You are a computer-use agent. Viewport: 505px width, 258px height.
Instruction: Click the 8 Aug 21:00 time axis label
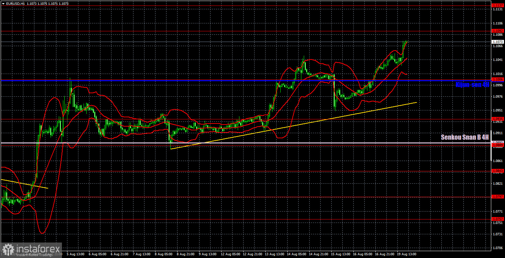coord(186,254)
